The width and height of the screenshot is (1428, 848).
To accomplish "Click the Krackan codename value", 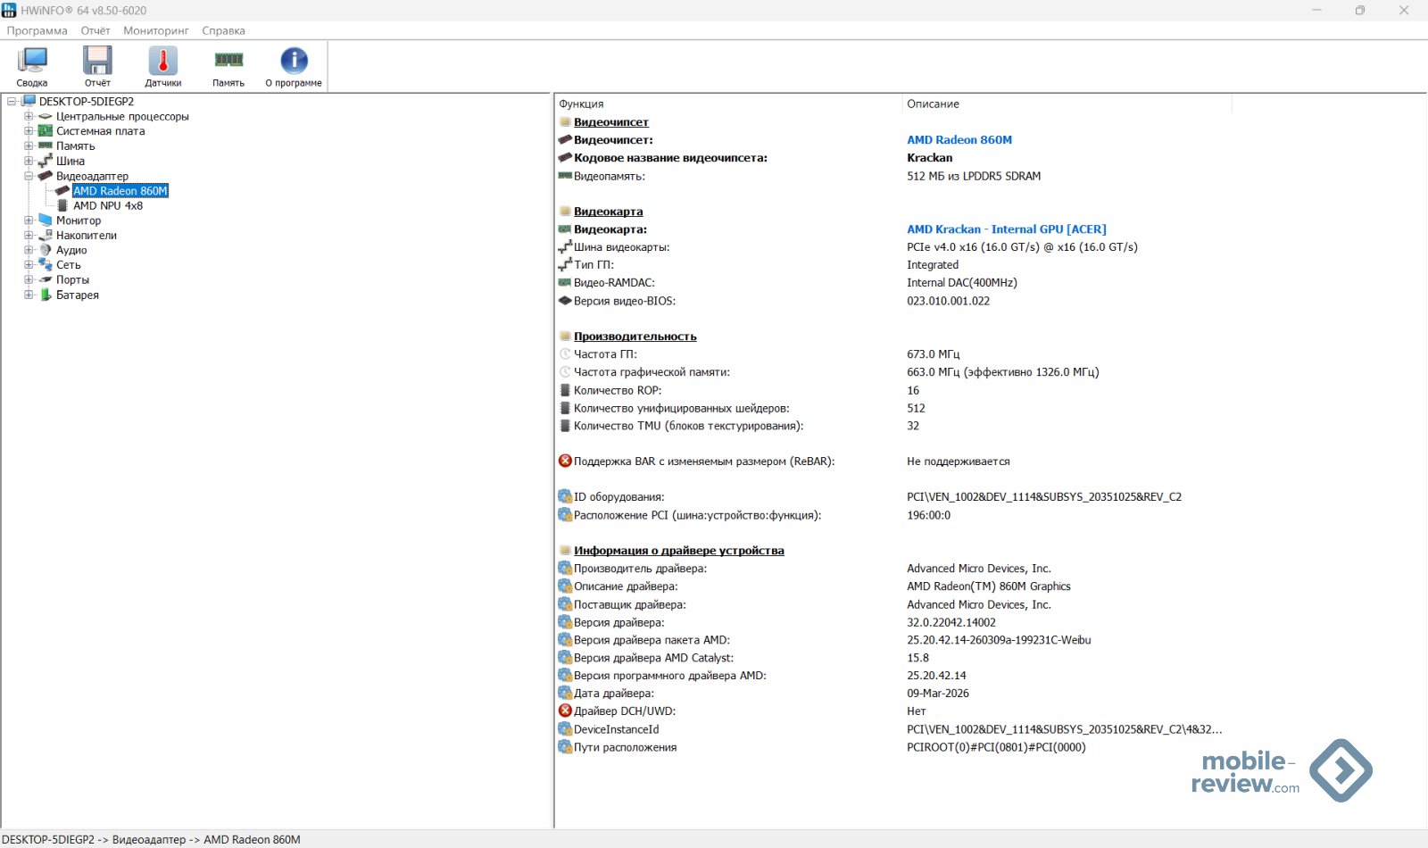I will (930, 158).
